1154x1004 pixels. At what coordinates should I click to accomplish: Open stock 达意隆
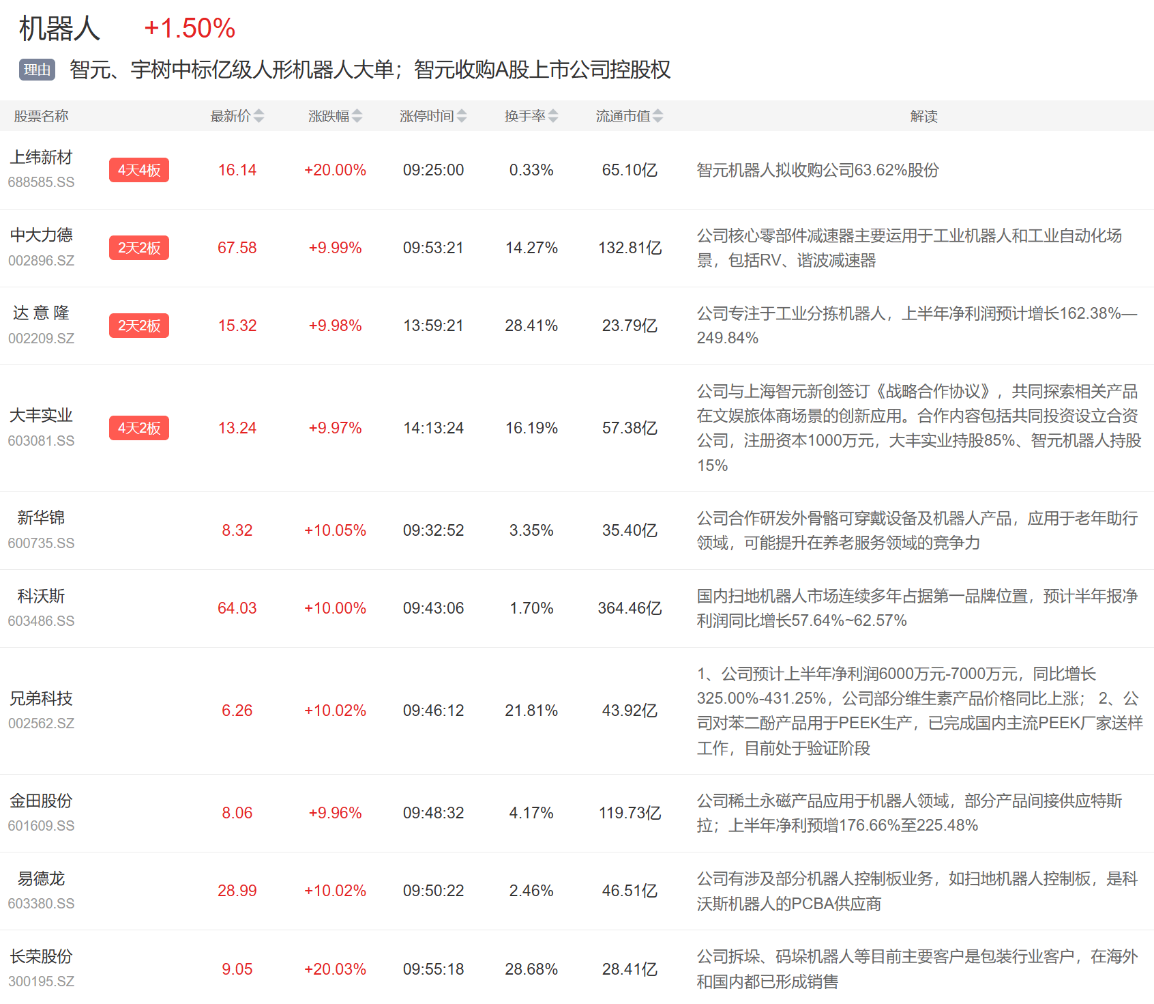[x=41, y=313]
